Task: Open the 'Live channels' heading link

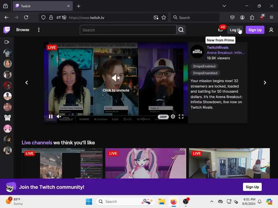Action: click(x=37, y=142)
